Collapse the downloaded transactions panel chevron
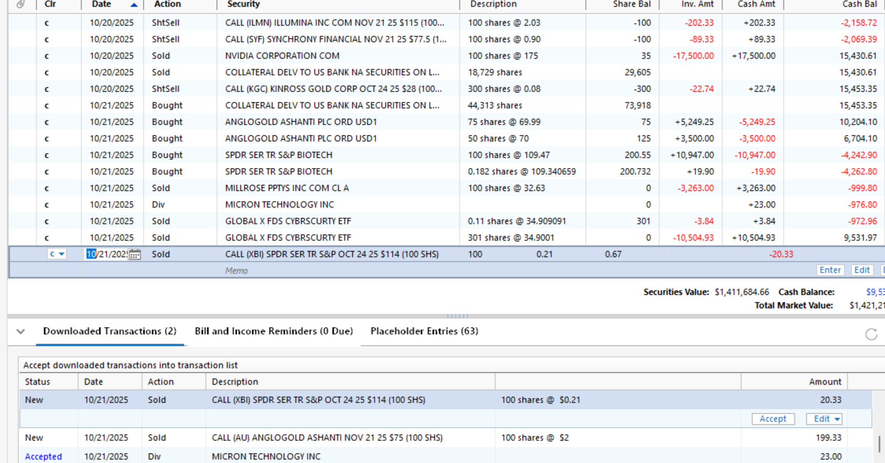Viewport: 885px width, 463px height. 20,331
